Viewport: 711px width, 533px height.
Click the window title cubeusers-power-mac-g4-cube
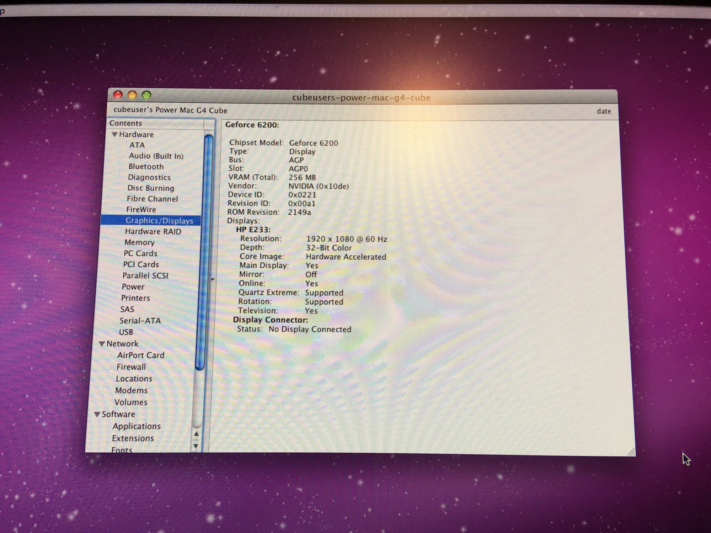pyautogui.click(x=361, y=98)
